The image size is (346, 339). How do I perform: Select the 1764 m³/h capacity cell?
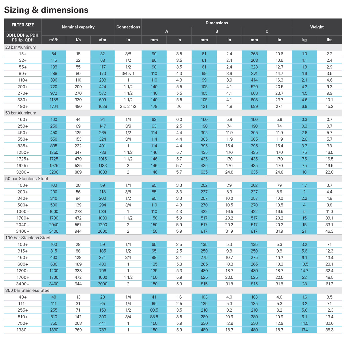point(54,106)
